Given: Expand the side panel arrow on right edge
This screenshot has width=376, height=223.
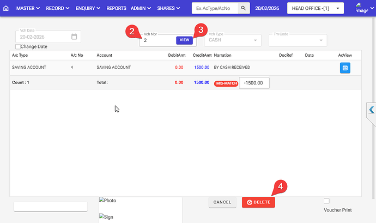Looking at the screenshot, I should pos(371,110).
